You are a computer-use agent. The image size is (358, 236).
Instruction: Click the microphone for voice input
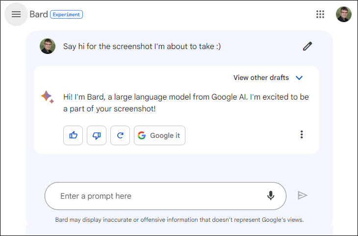(271, 196)
